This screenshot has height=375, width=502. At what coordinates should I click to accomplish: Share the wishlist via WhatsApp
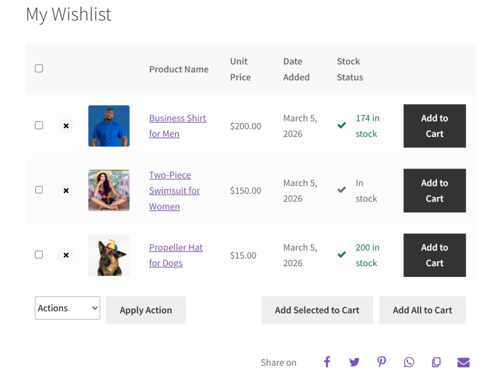(x=409, y=362)
